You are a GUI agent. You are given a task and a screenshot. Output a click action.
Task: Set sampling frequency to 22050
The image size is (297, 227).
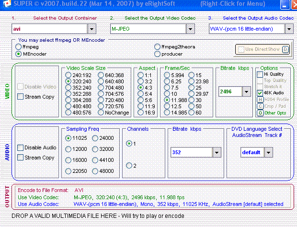(68, 171)
